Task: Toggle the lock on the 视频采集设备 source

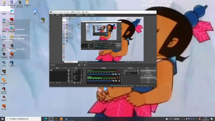Action: click(84, 70)
